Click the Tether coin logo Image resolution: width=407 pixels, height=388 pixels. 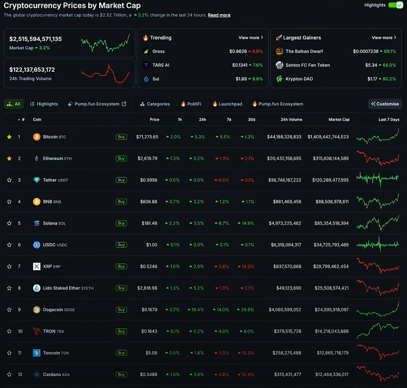[37, 180]
